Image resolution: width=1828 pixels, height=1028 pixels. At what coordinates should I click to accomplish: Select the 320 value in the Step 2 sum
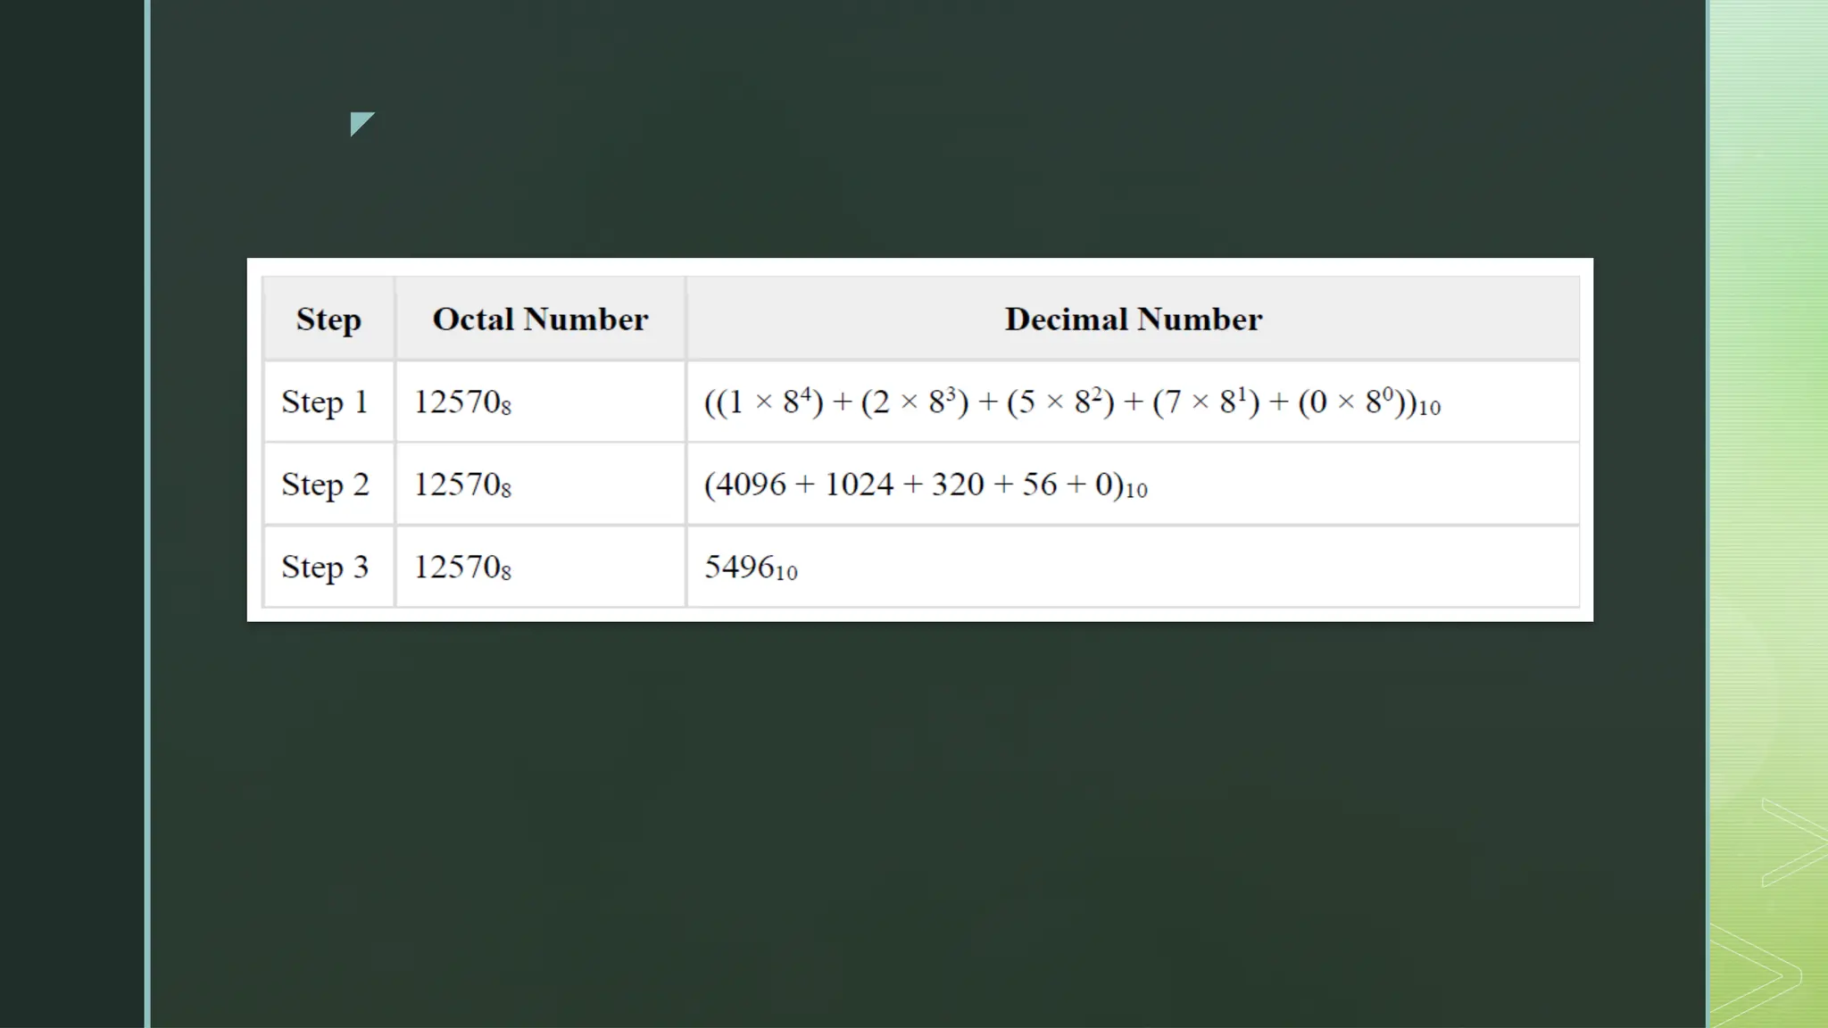coord(957,485)
